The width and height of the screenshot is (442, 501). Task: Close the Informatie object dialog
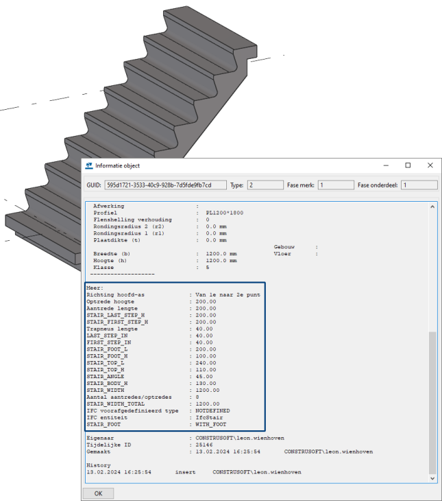[x=430, y=165]
